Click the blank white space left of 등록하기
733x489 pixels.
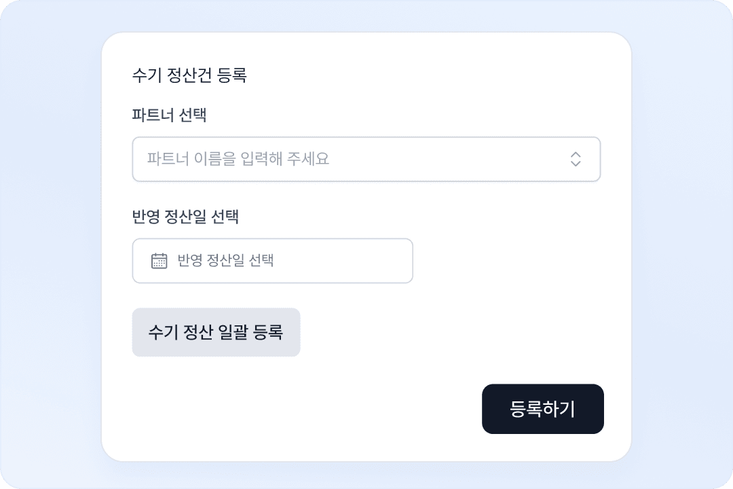(304, 409)
